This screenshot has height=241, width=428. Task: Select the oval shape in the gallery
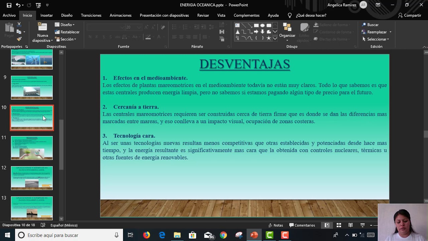(x=262, y=25)
